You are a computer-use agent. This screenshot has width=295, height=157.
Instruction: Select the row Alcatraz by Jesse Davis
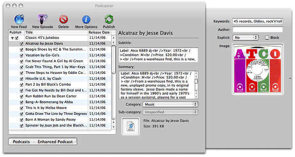point(60,43)
